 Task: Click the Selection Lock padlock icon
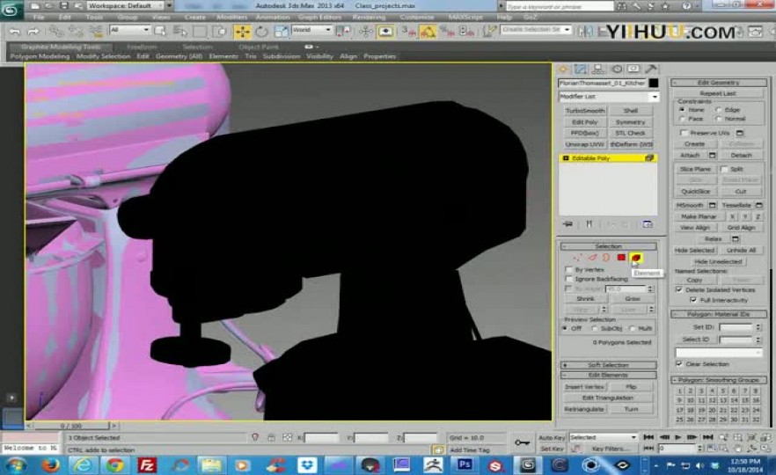(x=271, y=437)
